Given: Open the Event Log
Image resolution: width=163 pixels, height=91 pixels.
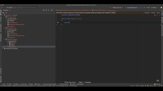Looking at the screenshot, I should 157,84.
